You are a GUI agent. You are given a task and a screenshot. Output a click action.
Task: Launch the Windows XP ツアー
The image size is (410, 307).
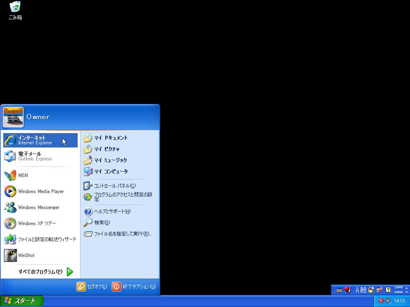41,223
